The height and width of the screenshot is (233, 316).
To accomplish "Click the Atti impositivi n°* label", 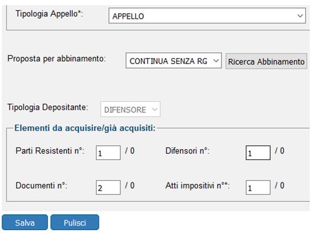I will click(x=197, y=185).
